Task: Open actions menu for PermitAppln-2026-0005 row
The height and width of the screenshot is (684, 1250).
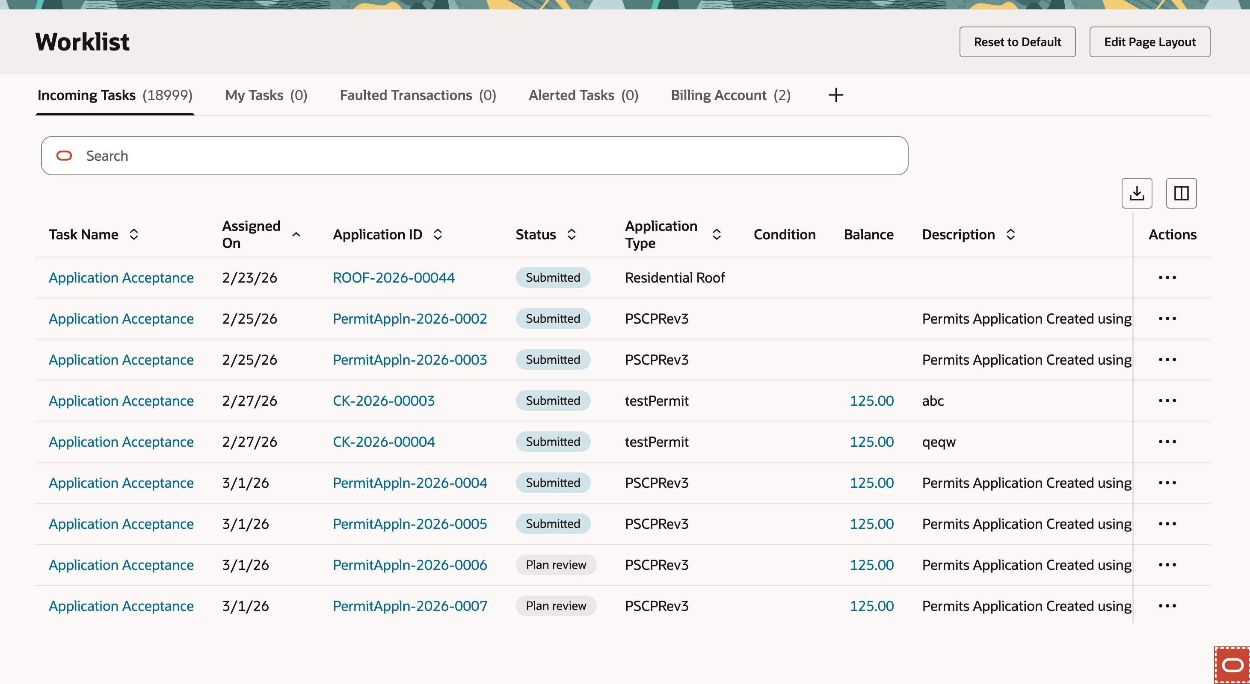Action: (x=1167, y=524)
